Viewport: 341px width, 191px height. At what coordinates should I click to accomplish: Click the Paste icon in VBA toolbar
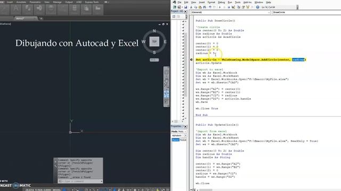200,7
